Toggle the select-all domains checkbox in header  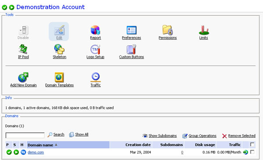252,145
